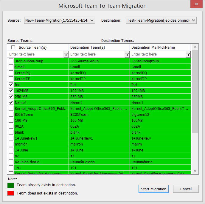Click the Source Team(s) column filter icon
205x204 pixels.
(x=66, y=54)
